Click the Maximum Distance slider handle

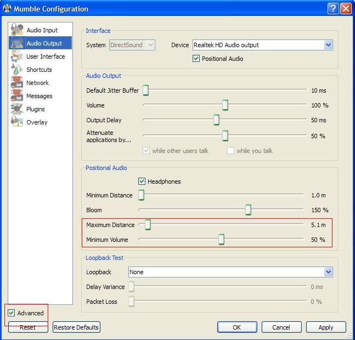click(x=148, y=225)
